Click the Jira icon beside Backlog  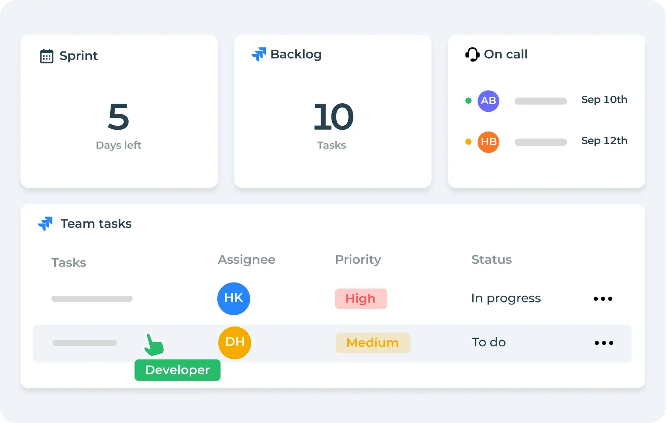click(x=258, y=54)
